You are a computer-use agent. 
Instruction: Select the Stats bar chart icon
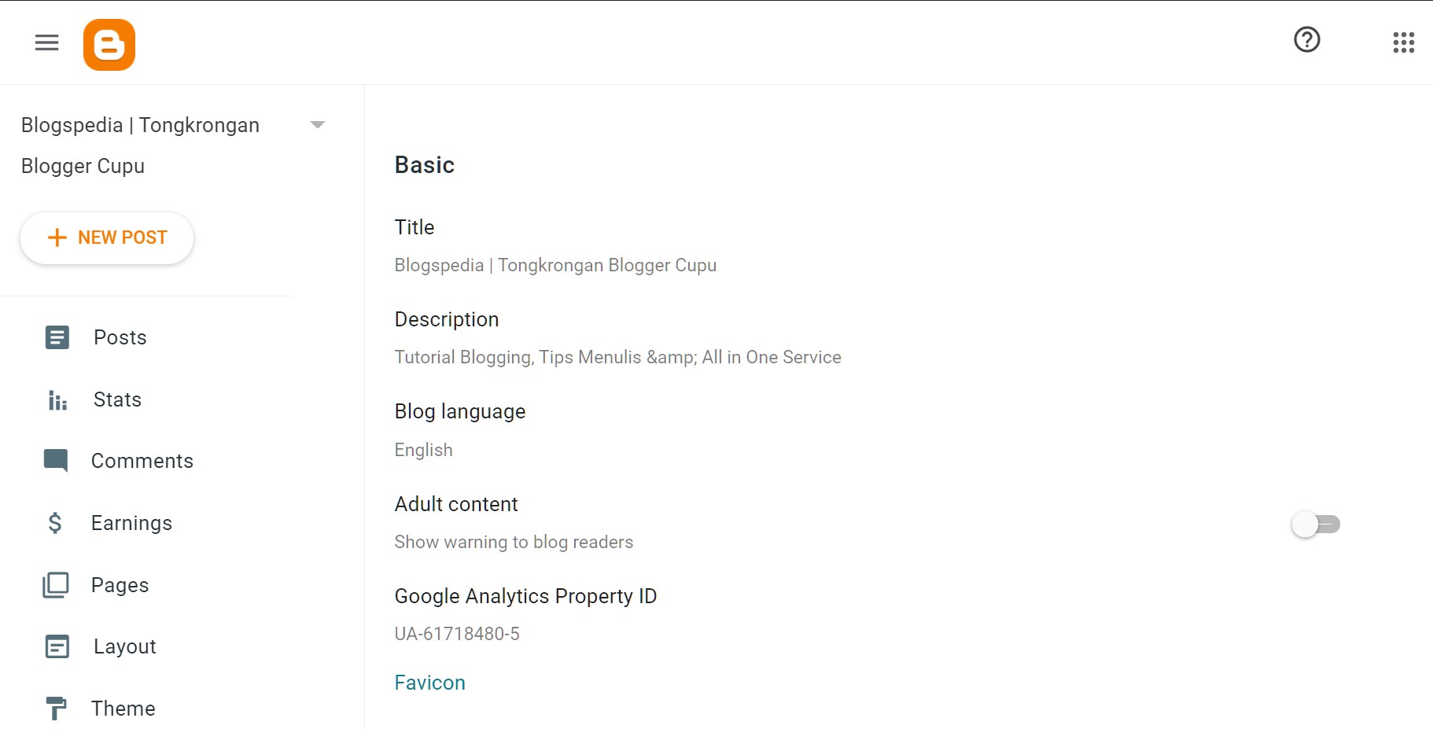point(56,399)
